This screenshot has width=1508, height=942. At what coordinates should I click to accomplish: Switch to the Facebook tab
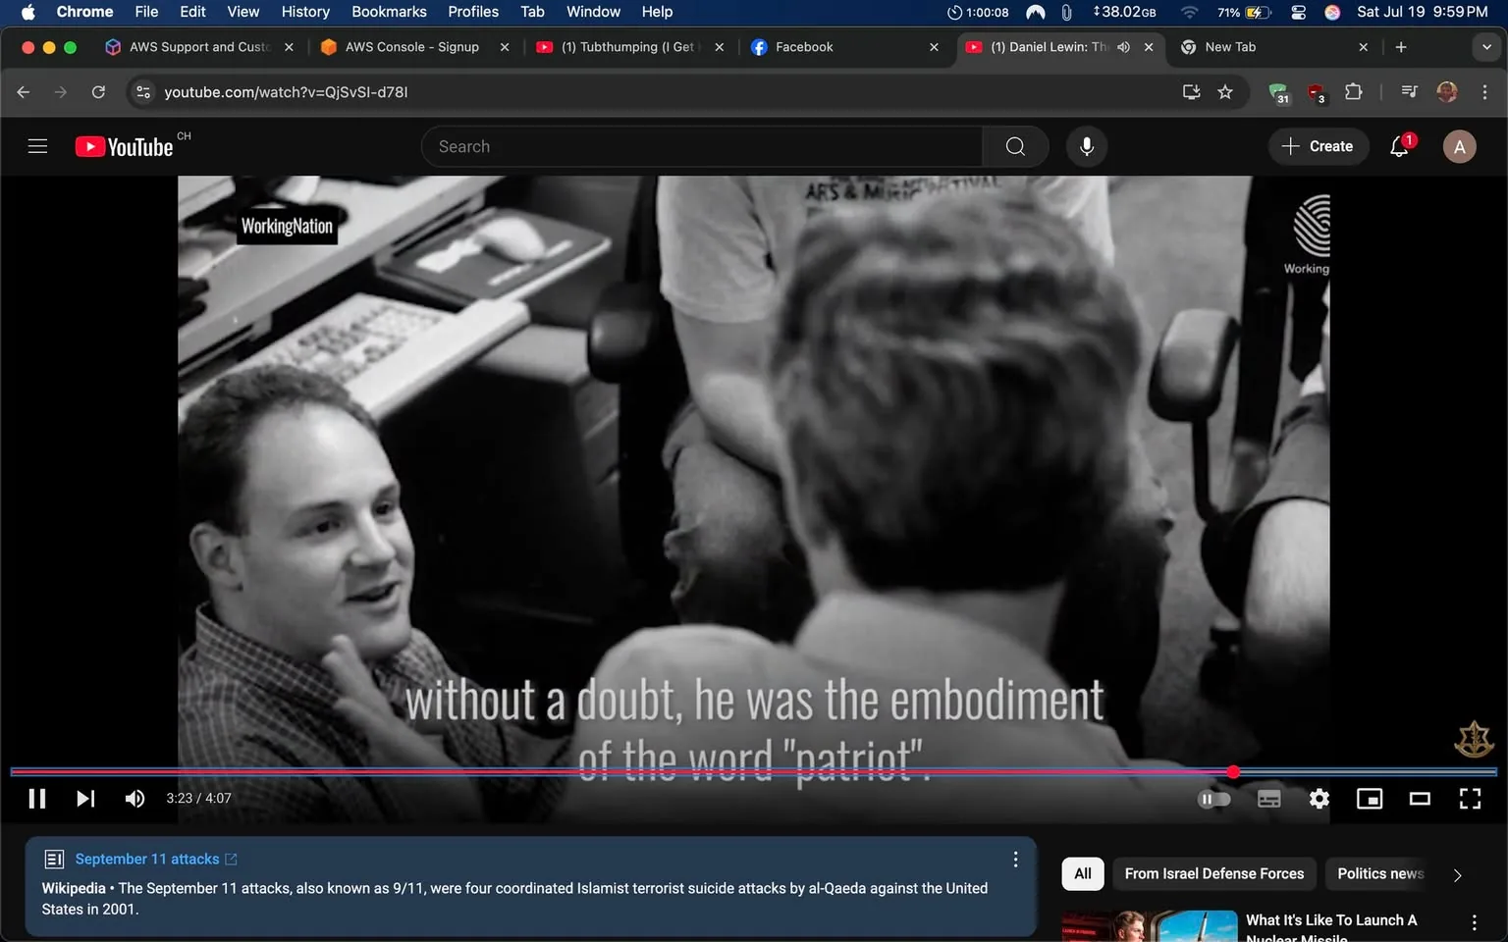click(x=803, y=47)
